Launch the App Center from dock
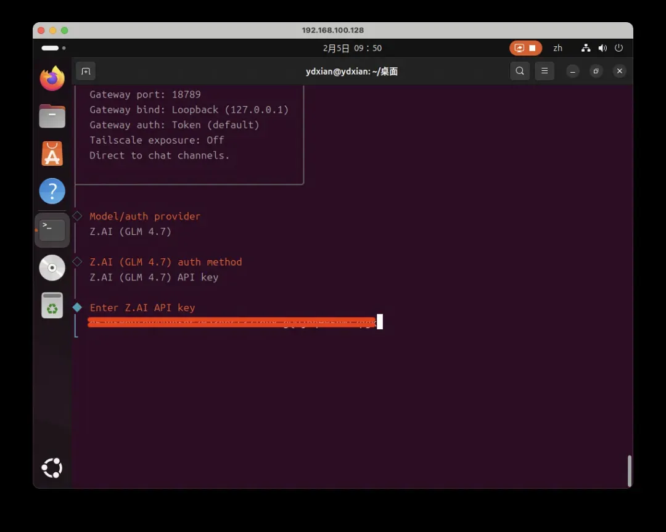 [52, 153]
